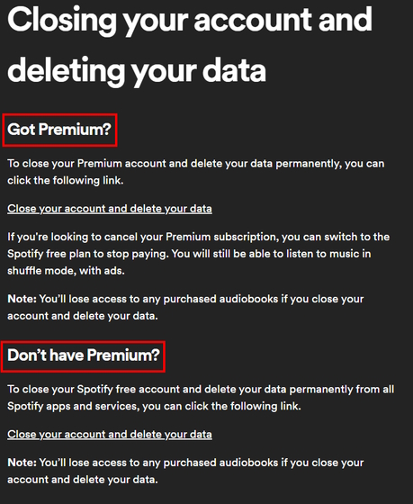This screenshot has width=413, height=504.
Task: Click "click the following link." under Got Premium
Action: 66,180
